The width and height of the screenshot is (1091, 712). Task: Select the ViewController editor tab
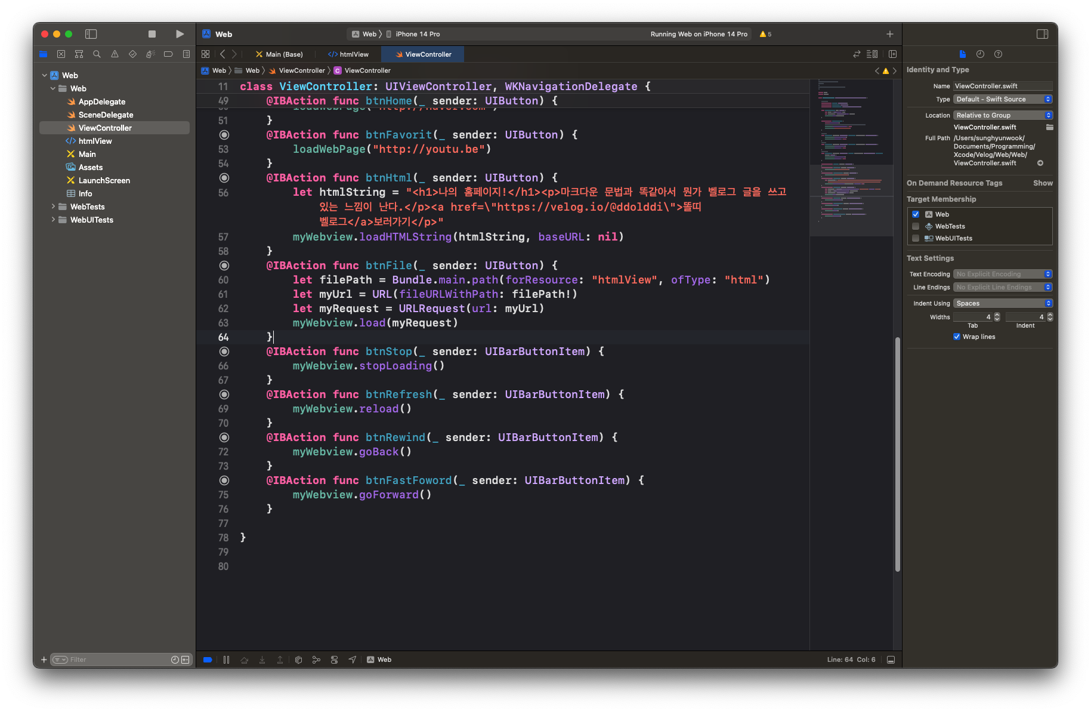coord(424,54)
